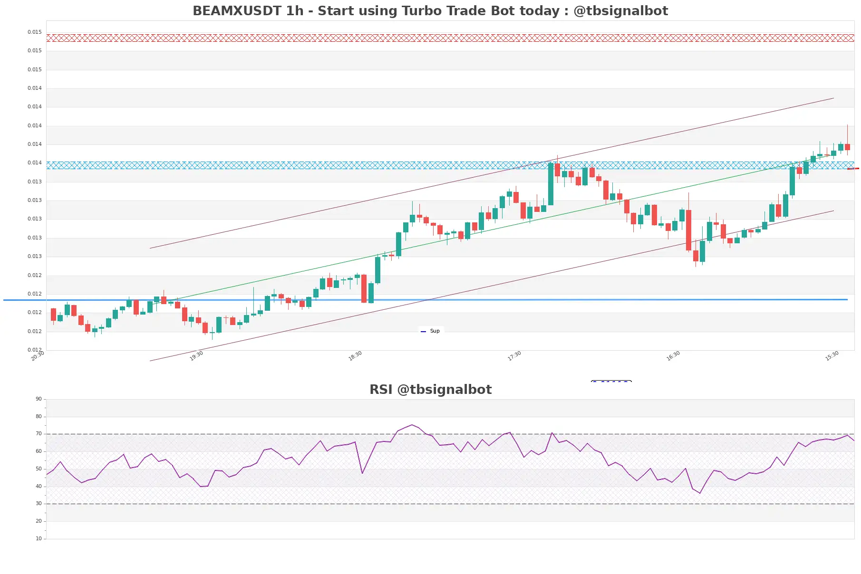Click the RSI axis value 30
Image resolution: width=861 pixels, height=574 pixels.
(x=39, y=504)
